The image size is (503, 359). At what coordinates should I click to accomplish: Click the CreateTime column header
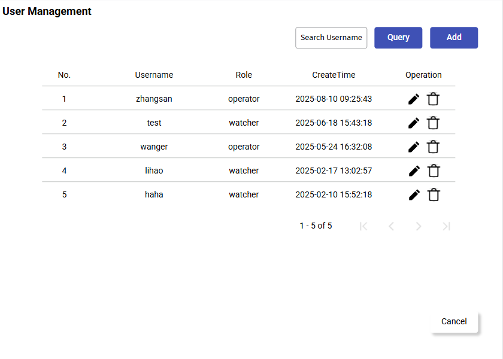click(334, 75)
